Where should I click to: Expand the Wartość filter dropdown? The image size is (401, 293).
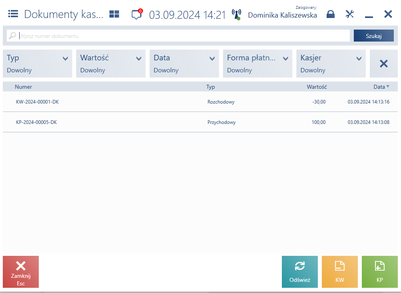pyautogui.click(x=111, y=64)
